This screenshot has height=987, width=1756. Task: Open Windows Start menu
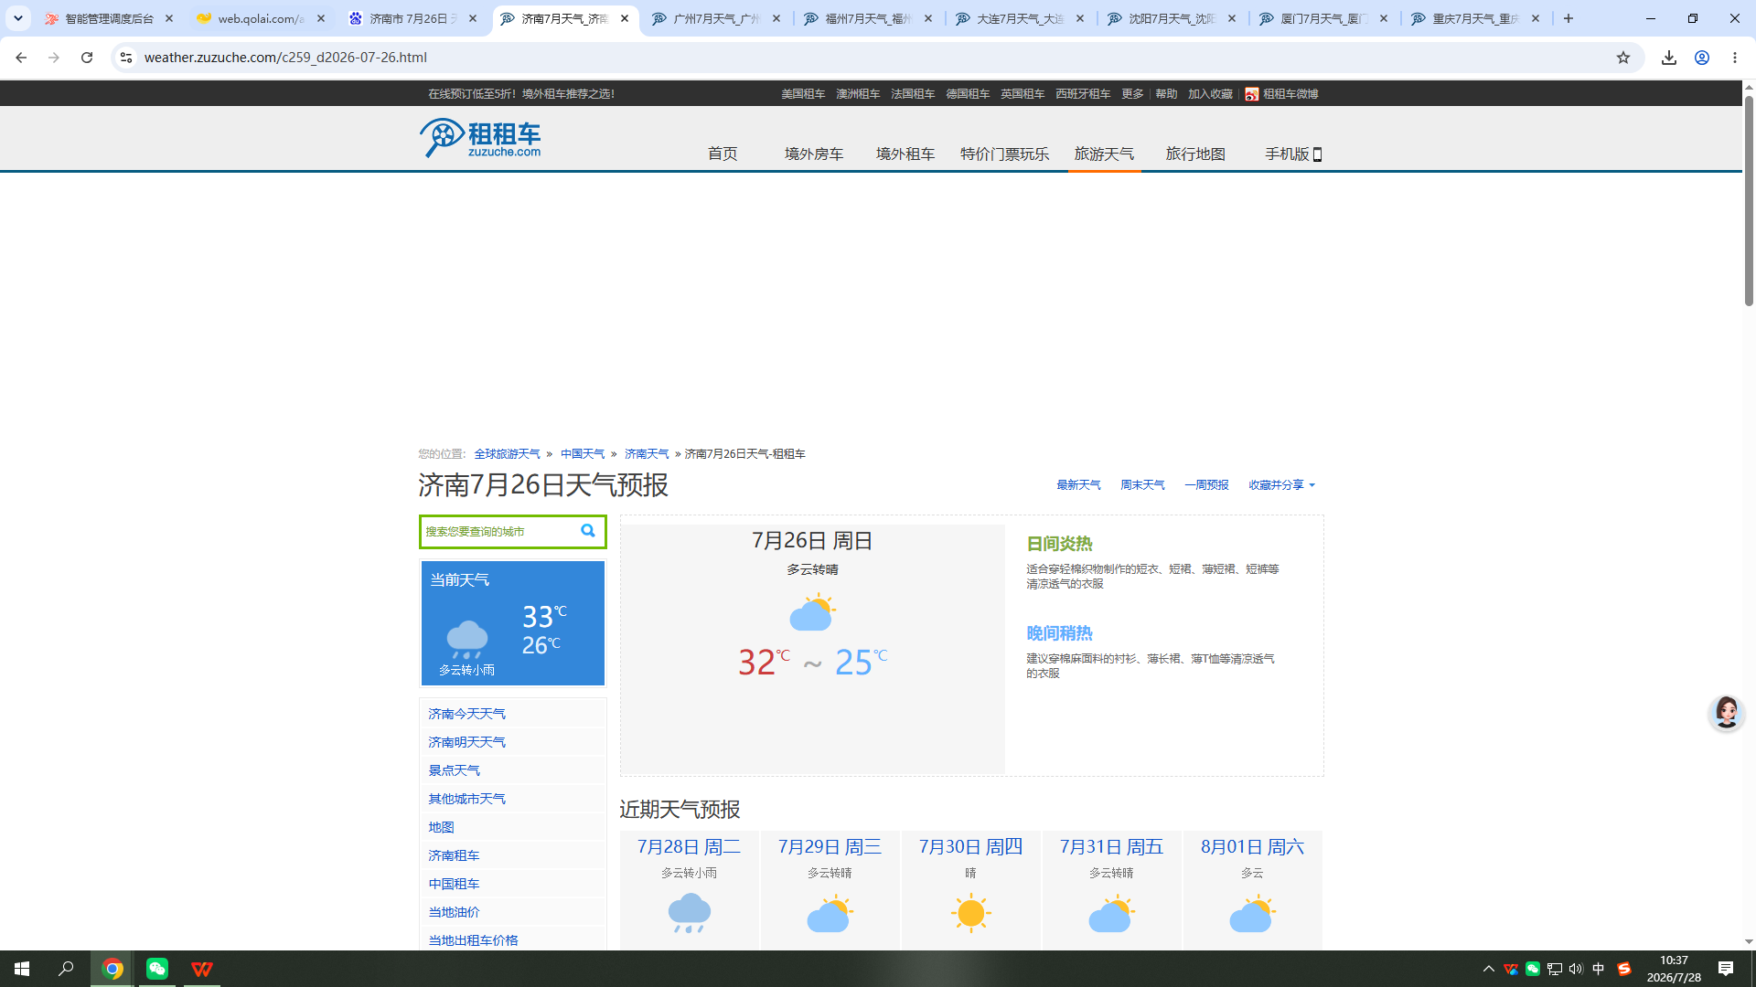point(22,969)
